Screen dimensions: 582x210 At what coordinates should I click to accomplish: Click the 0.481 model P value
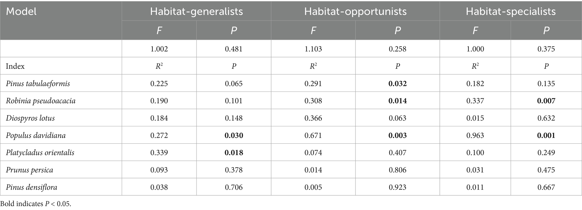tap(234, 49)
